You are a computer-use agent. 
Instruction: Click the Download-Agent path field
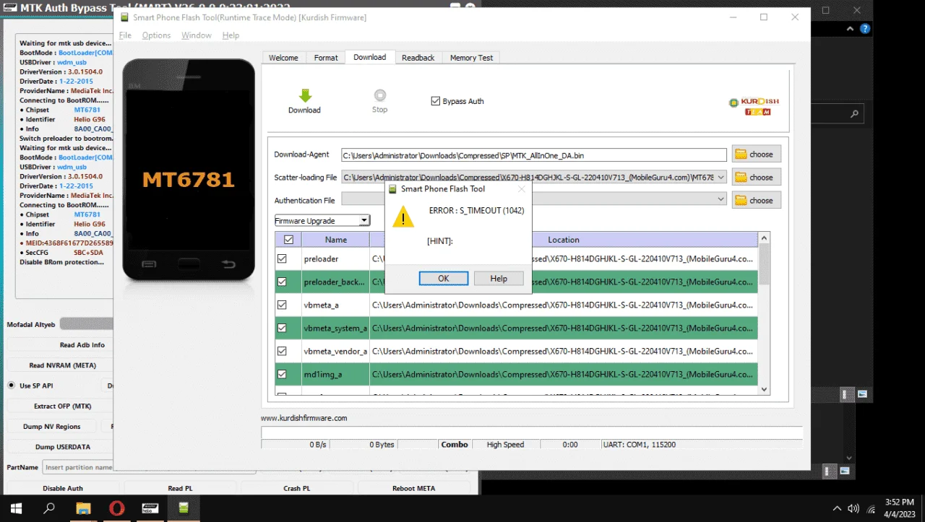tap(534, 155)
